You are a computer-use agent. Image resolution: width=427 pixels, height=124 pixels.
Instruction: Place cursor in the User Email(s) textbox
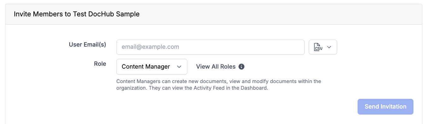210,47
